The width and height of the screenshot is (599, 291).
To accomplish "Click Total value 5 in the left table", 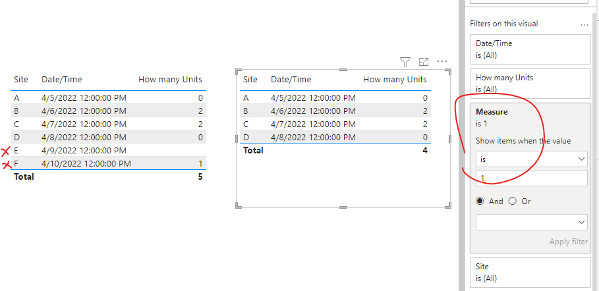I will point(200,176).
